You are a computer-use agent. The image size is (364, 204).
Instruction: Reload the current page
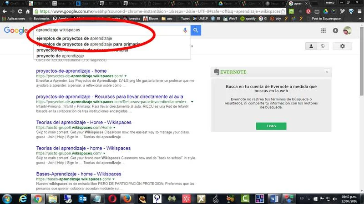(20, 11)
